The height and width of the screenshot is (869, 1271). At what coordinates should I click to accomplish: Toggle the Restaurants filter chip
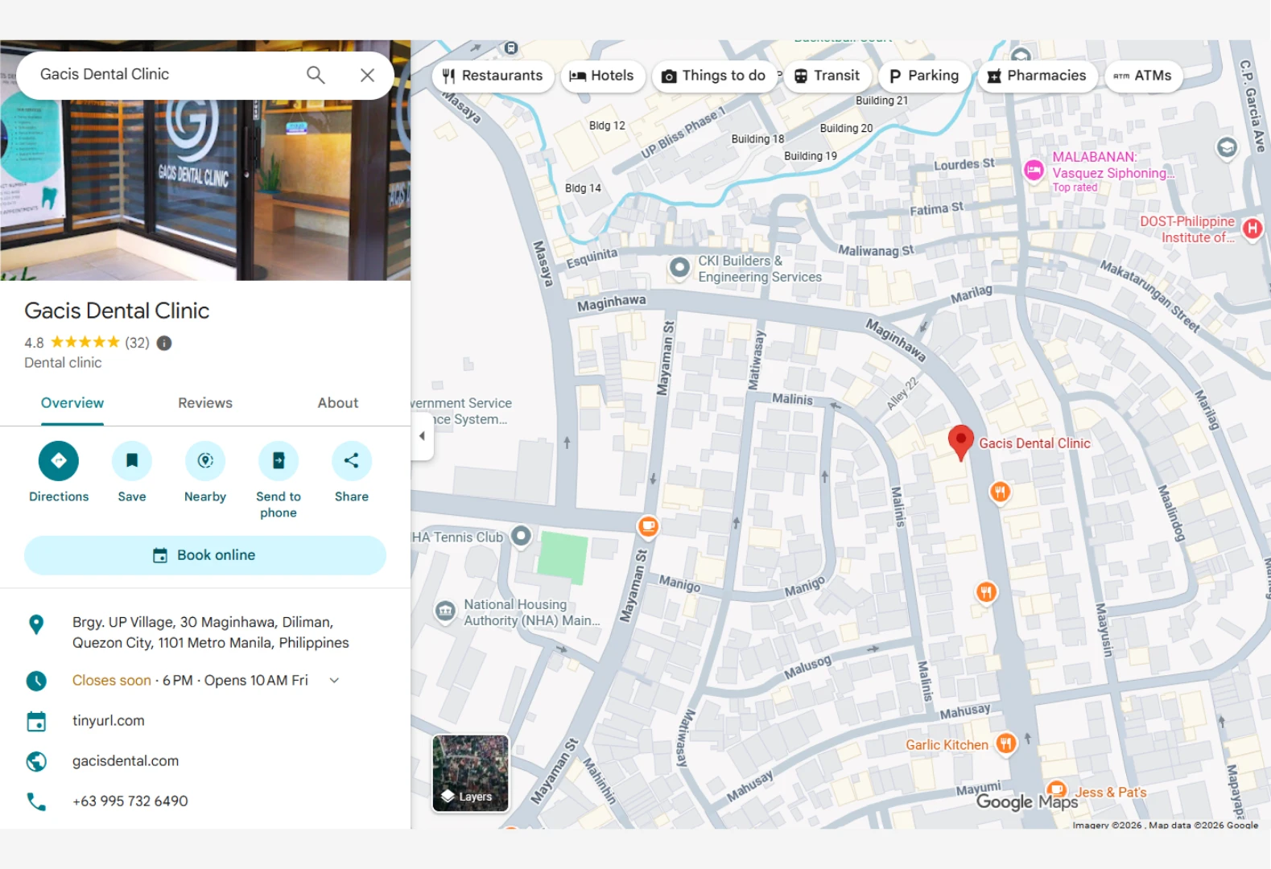[493, 76]
